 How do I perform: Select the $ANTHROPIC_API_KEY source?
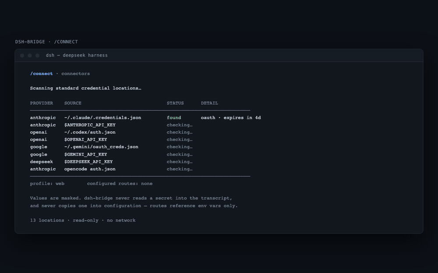click(x=90, y=125)
